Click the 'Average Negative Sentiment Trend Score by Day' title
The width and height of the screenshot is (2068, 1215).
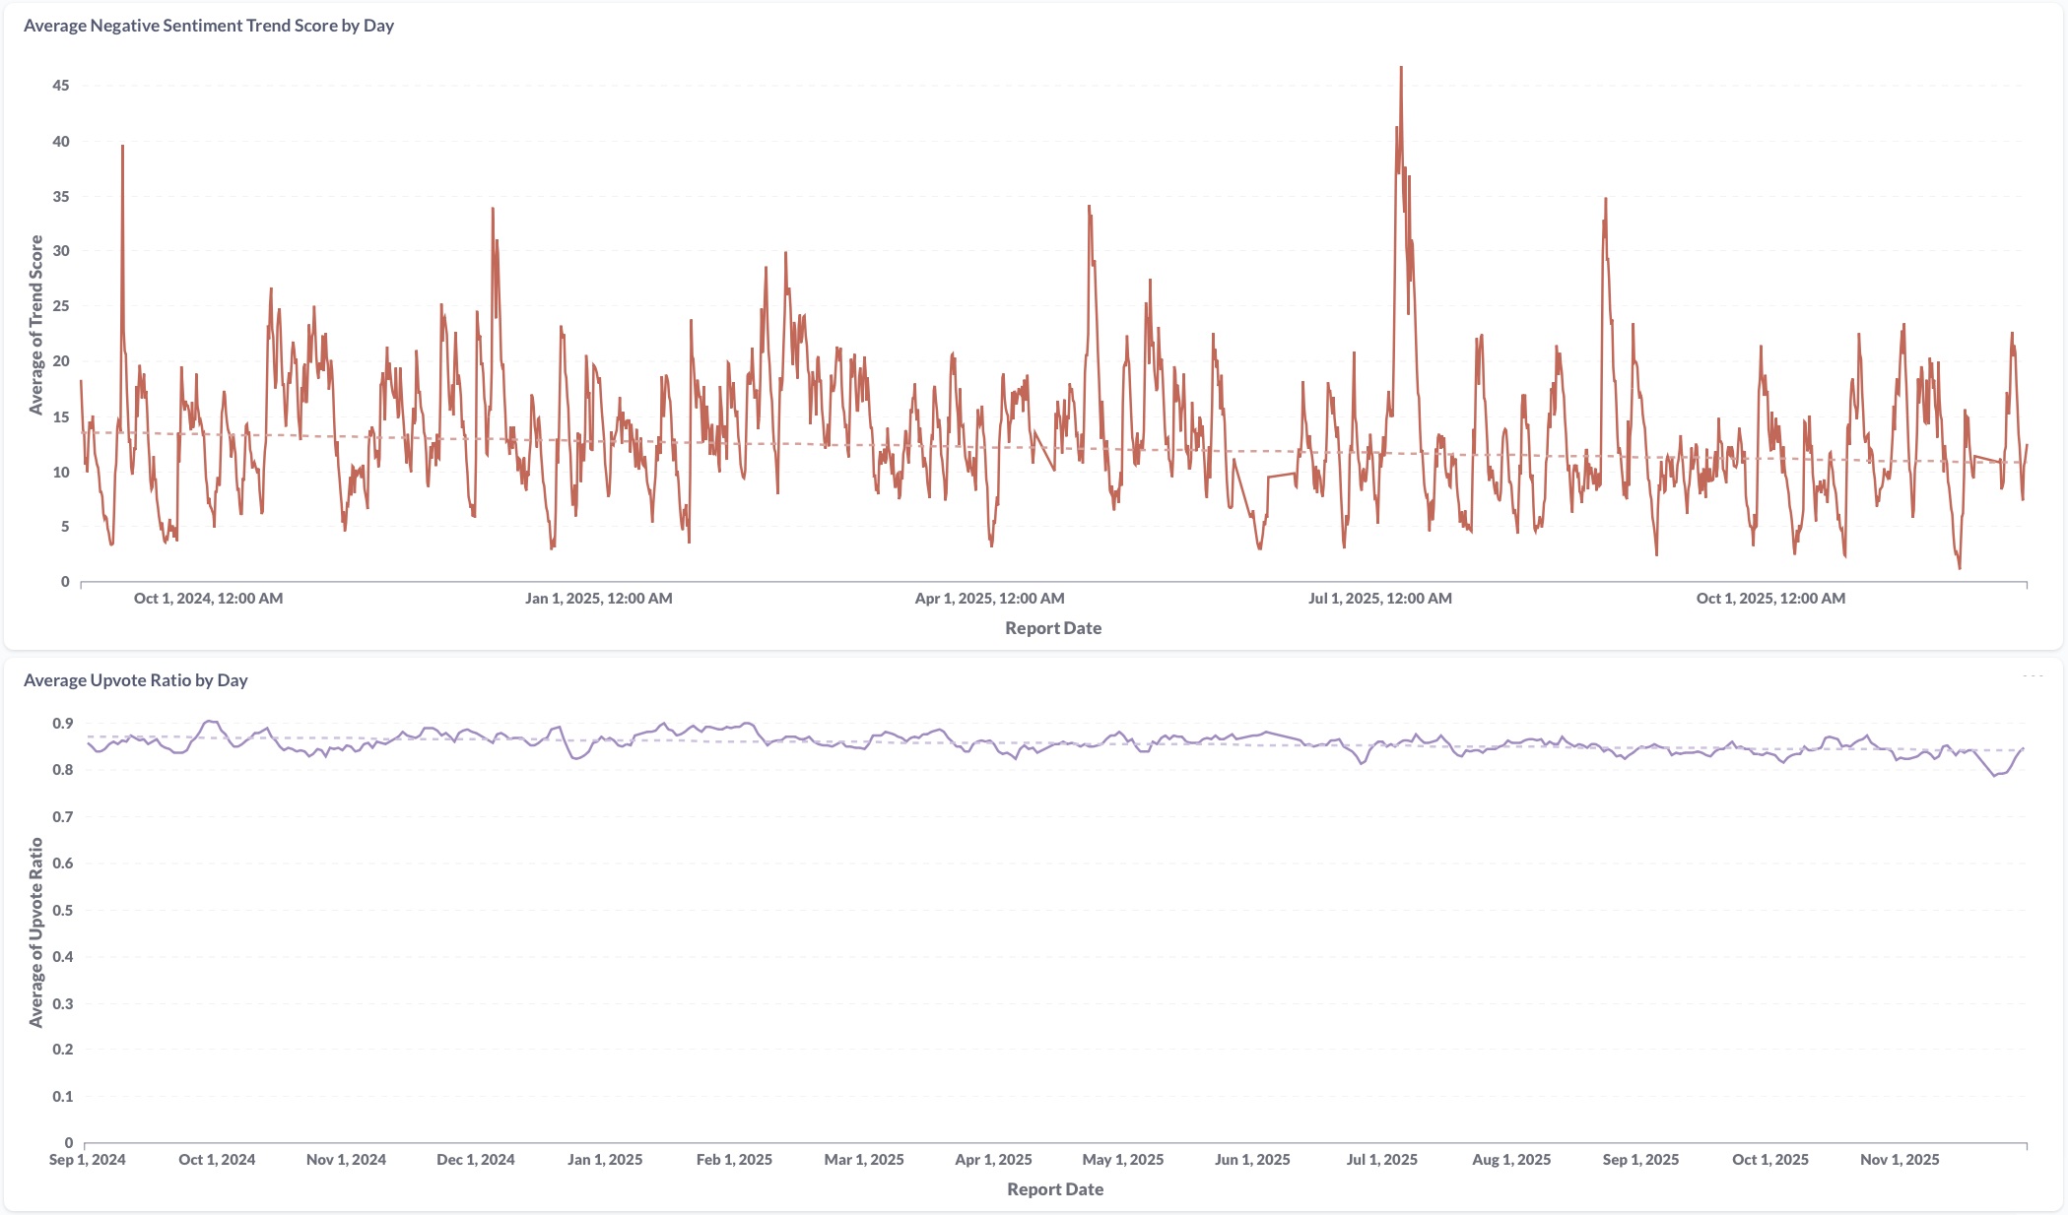coord(209,26)
